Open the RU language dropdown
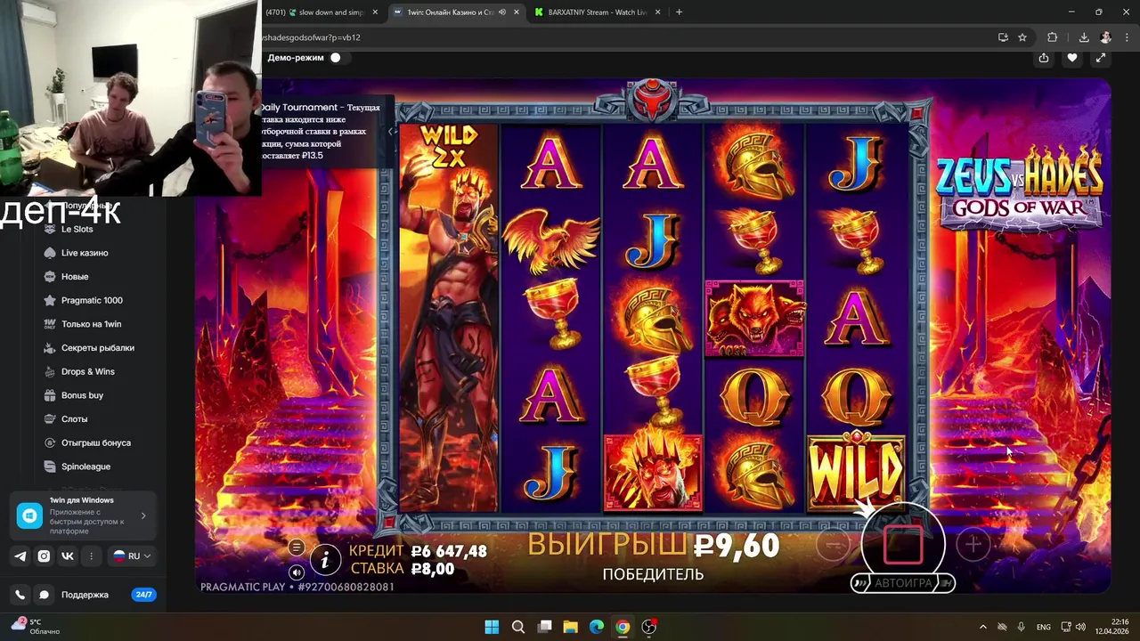The height and width of the screenshot is (641, 1140). coord(132,556)
